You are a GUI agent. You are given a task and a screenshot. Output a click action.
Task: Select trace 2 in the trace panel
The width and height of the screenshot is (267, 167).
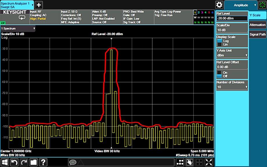(x=199, y=12)
